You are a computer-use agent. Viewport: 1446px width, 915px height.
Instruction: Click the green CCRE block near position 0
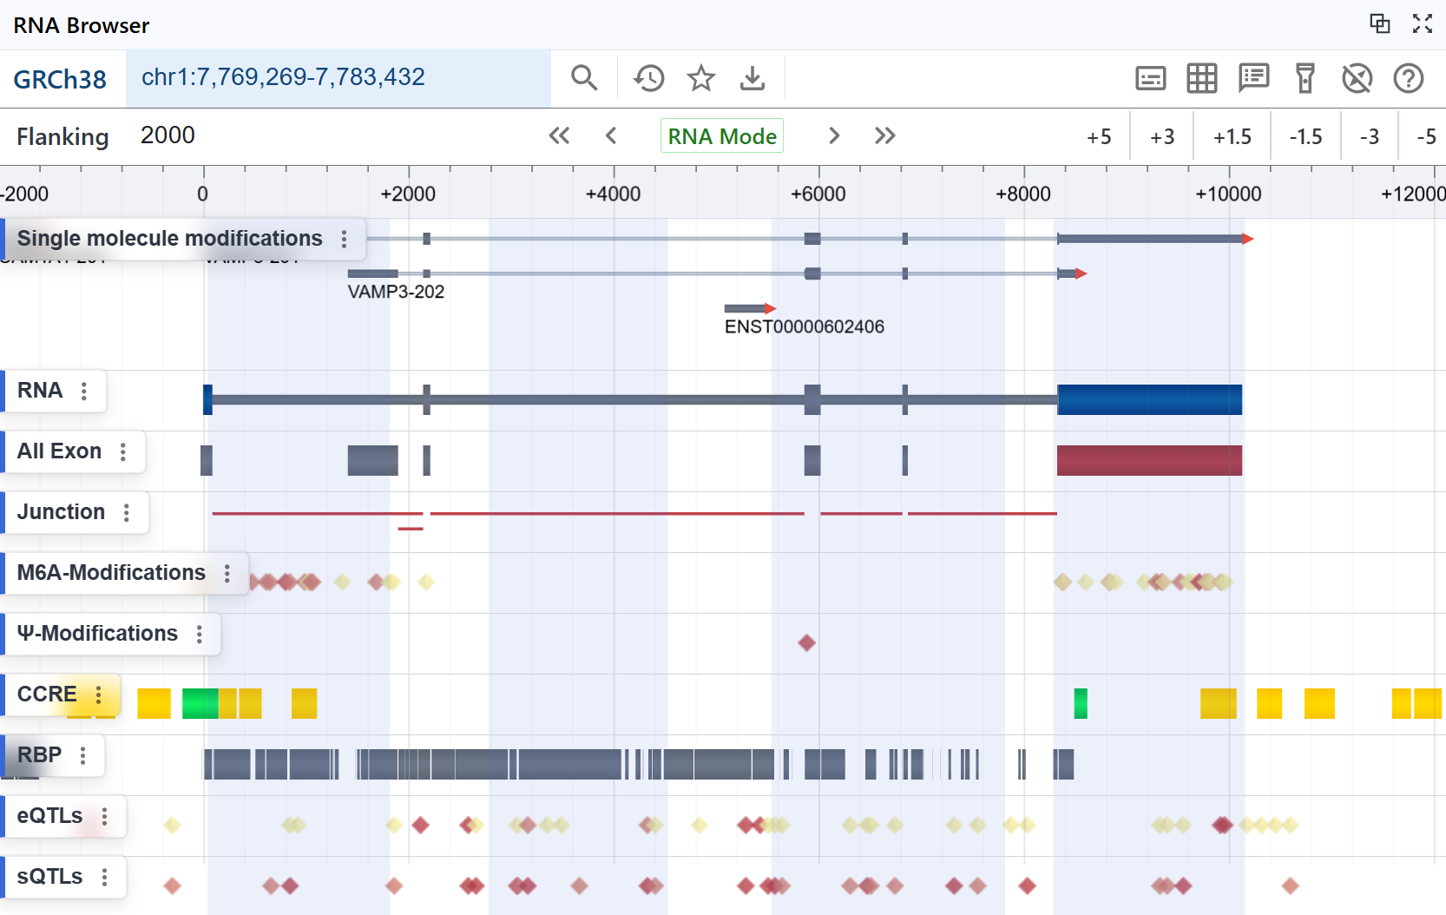pyautogui.click(x=200, y=703)
